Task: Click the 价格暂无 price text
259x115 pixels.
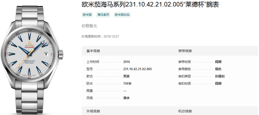Action: click(89, 26)
